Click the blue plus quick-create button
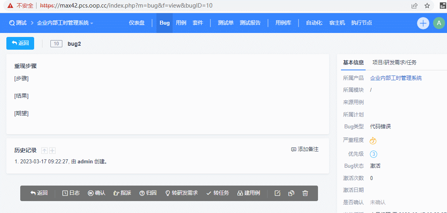 point(423,23)
